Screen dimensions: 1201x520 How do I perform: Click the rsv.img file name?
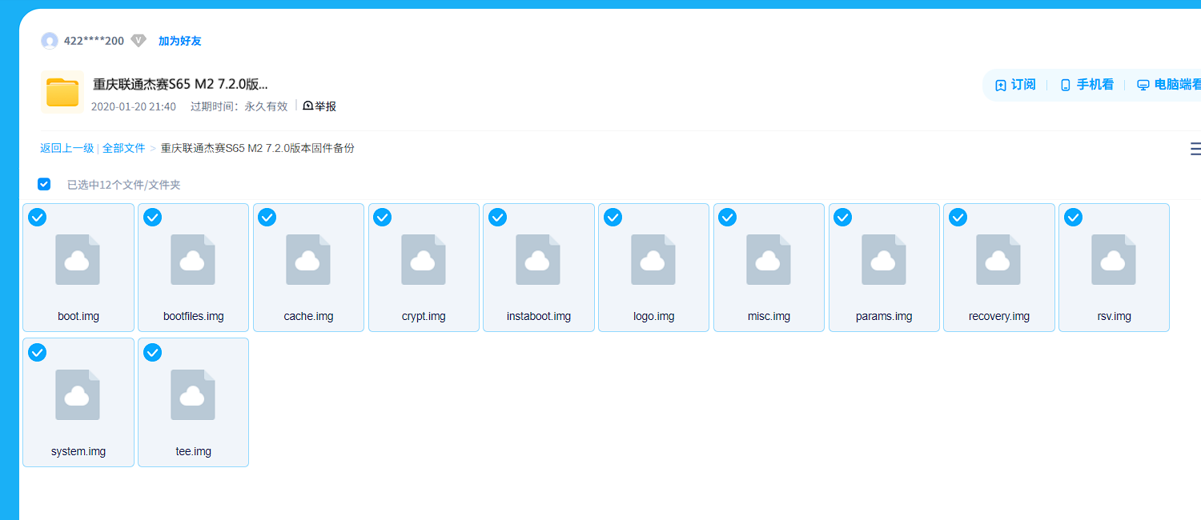(1115, 316)
